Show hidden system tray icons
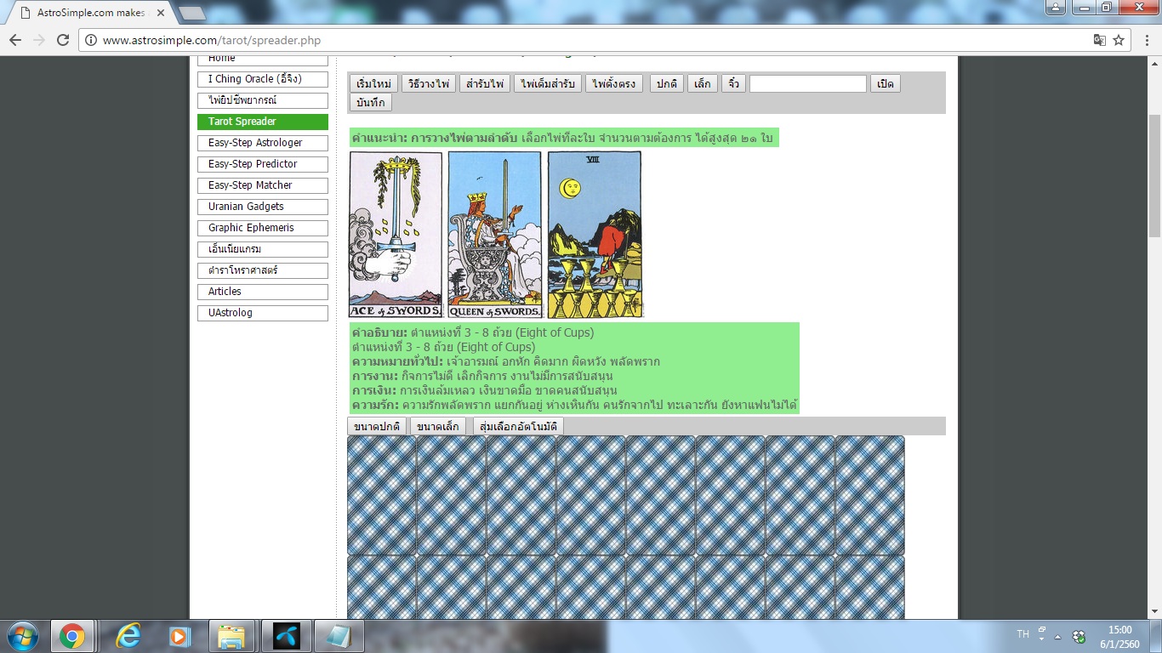The image size is (1162, 653). [1057, 636]
